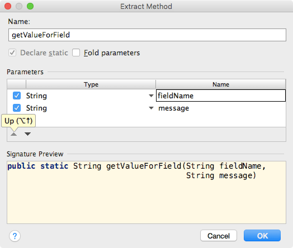Select the message parameter name cell
This screenshot has width=293, height=248.
[221, 108]
